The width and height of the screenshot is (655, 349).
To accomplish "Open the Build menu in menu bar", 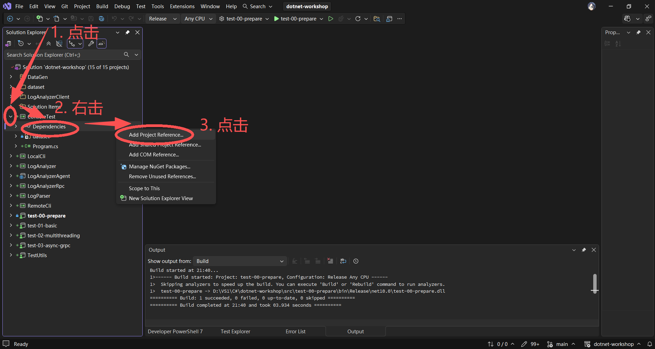I will [x=102, y=6].
